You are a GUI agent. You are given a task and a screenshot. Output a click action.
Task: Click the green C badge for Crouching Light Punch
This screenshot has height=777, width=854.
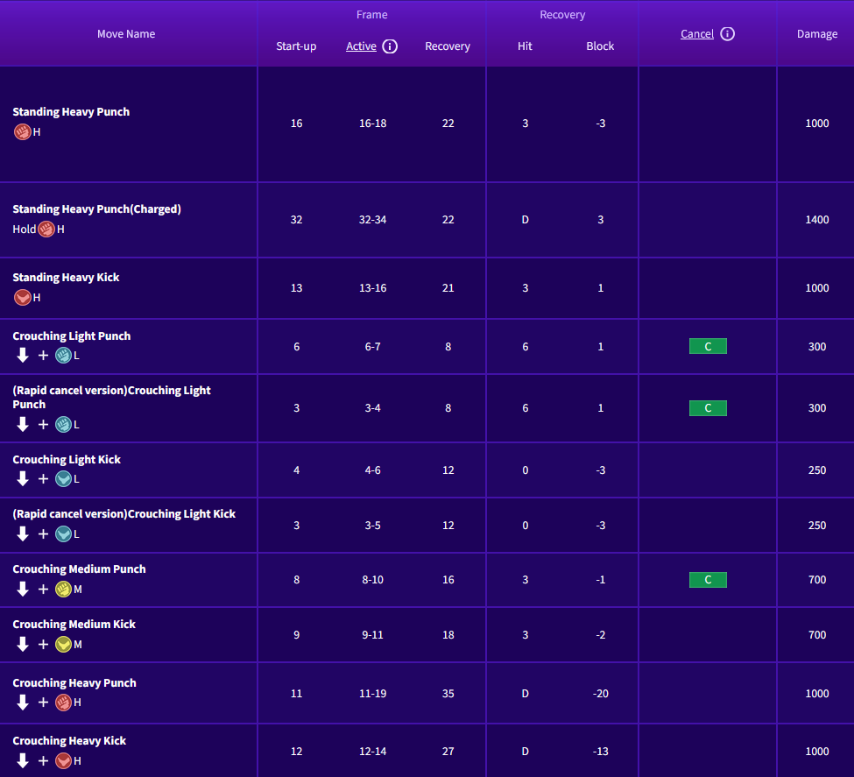tap(708, 347)
